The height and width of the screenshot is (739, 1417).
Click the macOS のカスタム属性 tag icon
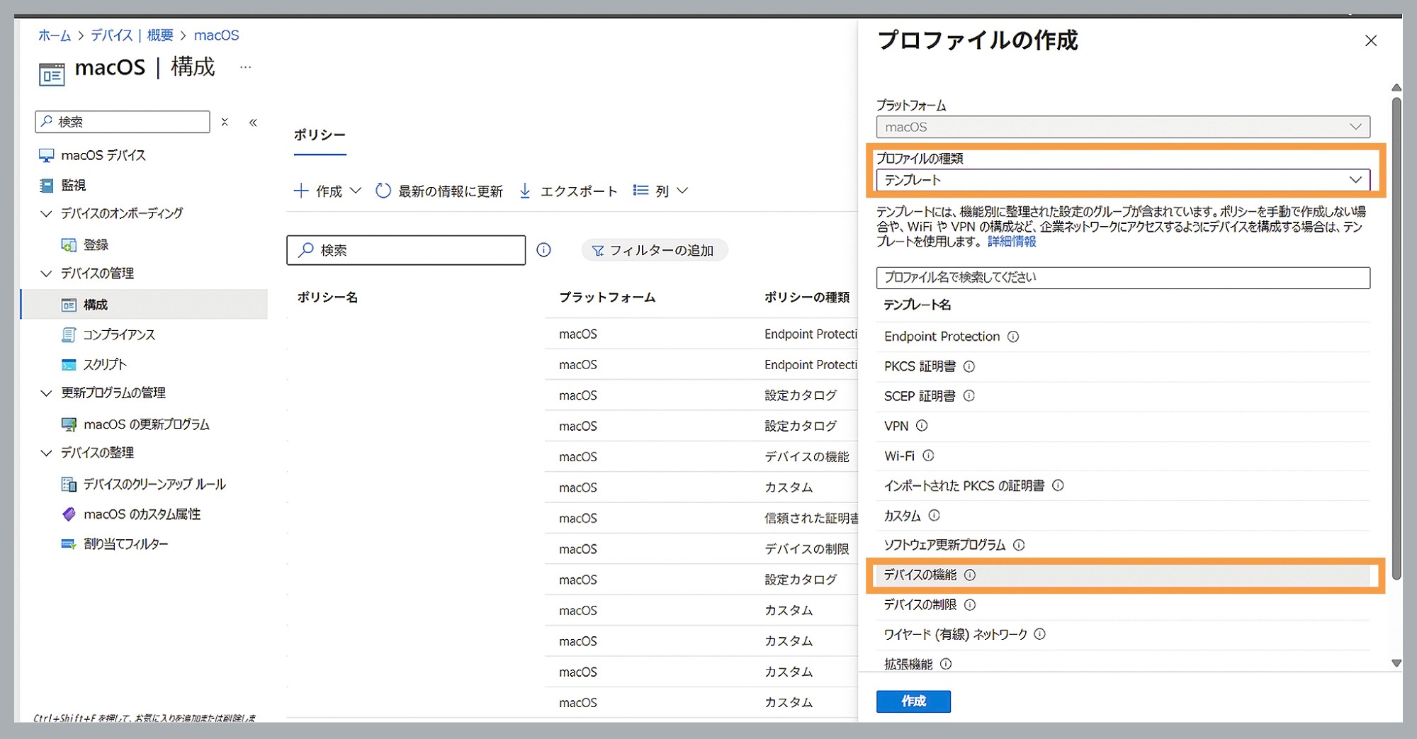click(69, 514)
